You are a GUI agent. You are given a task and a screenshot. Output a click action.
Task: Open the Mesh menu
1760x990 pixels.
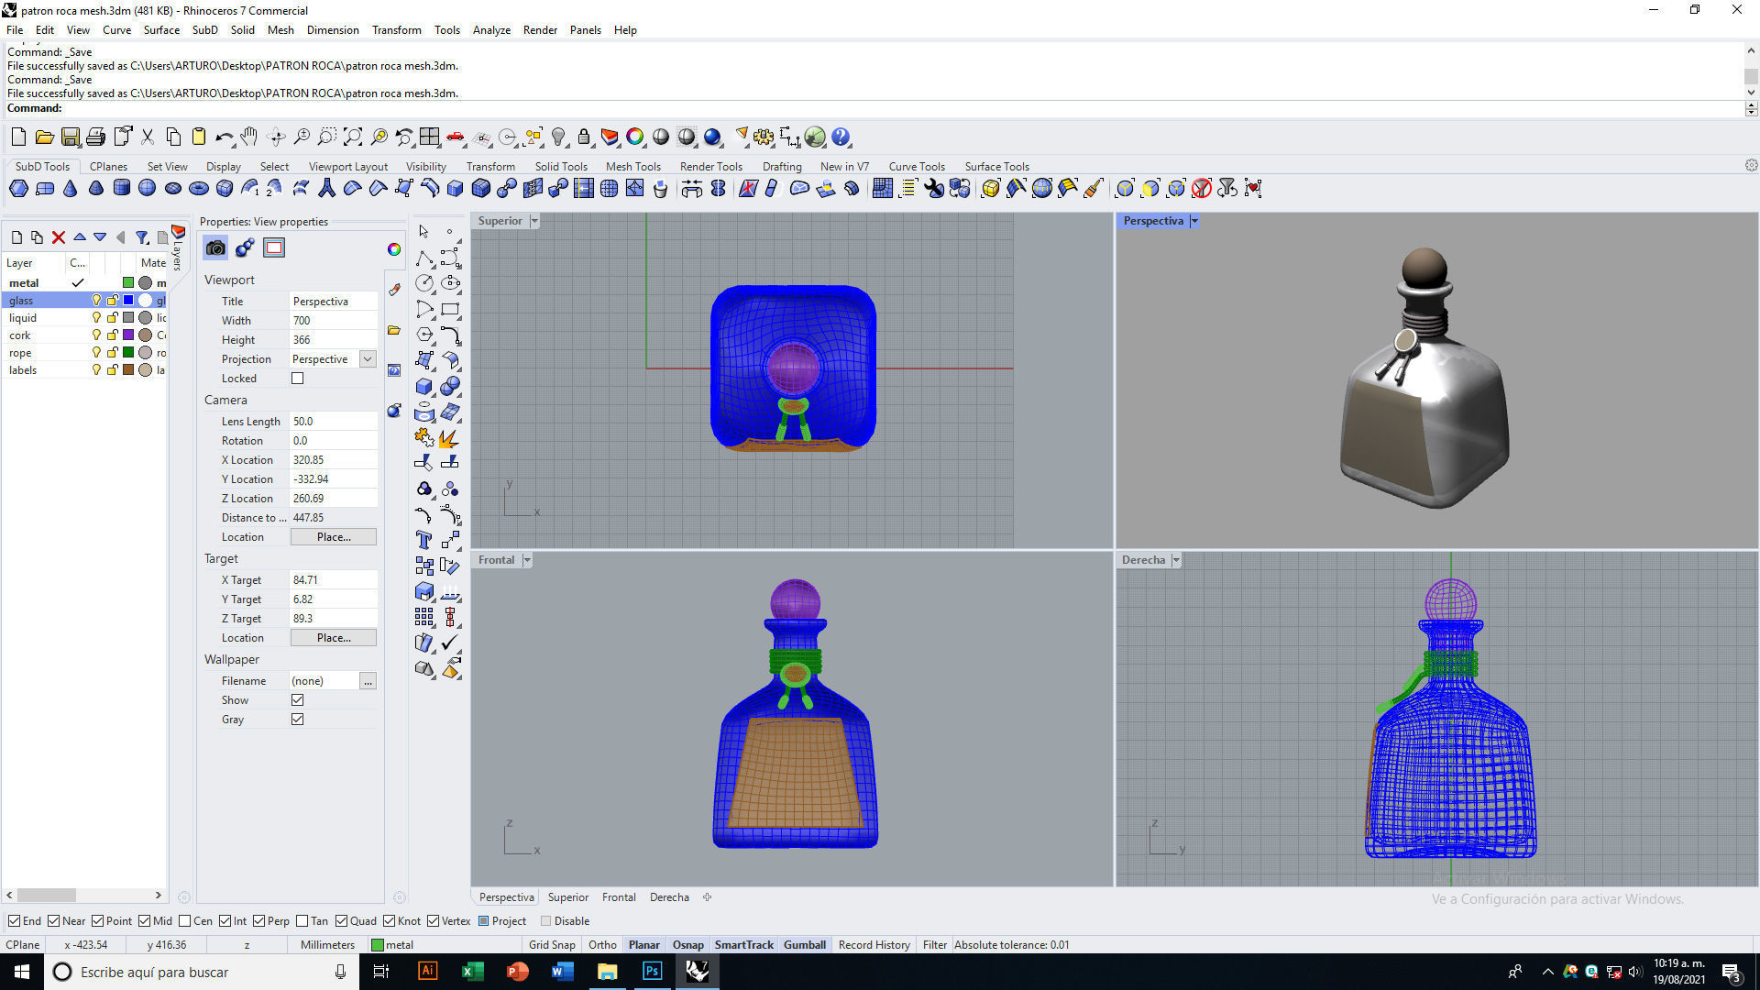point(280,30)
